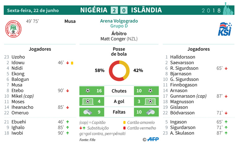The width and height of the screenshot is (238, 145).
Task: Click the green arrow beside Ingason
Action: tap(226, 122)
